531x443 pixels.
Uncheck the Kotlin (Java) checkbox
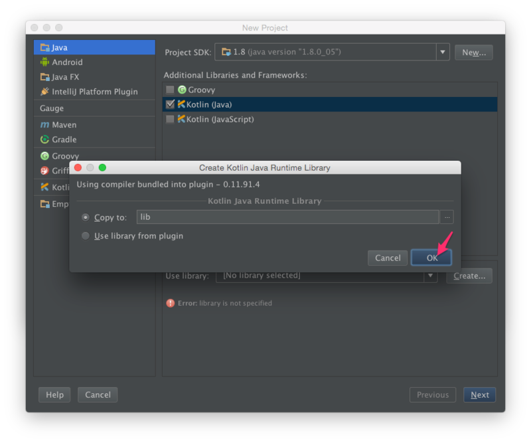171,104
